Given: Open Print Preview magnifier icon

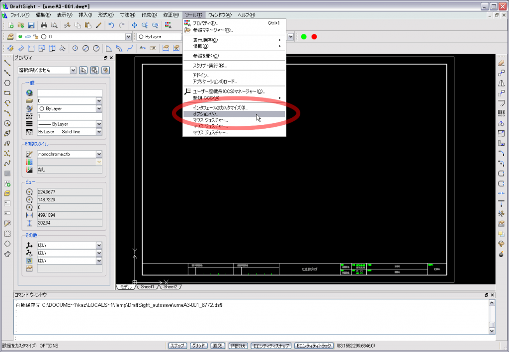Looking at the screenshot, I should coord(54,25).
